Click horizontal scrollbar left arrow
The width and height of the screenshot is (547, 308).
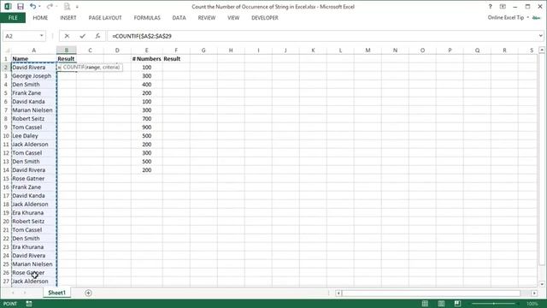338,293
